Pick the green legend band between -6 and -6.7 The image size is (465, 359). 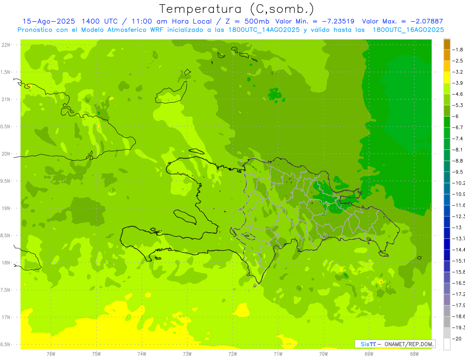447,122
